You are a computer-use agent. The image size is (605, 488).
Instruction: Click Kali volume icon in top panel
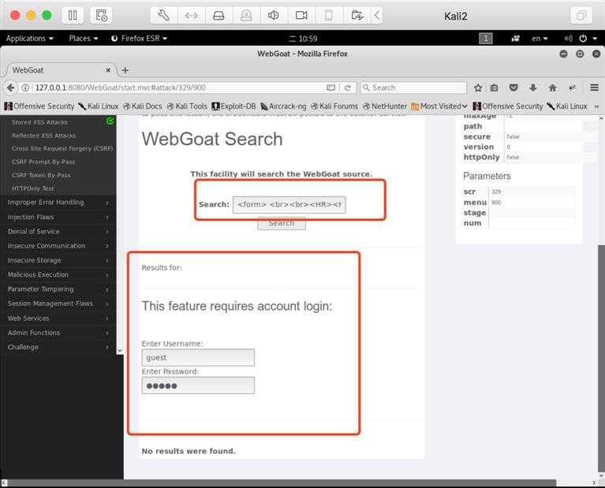(x=568, y=38)
